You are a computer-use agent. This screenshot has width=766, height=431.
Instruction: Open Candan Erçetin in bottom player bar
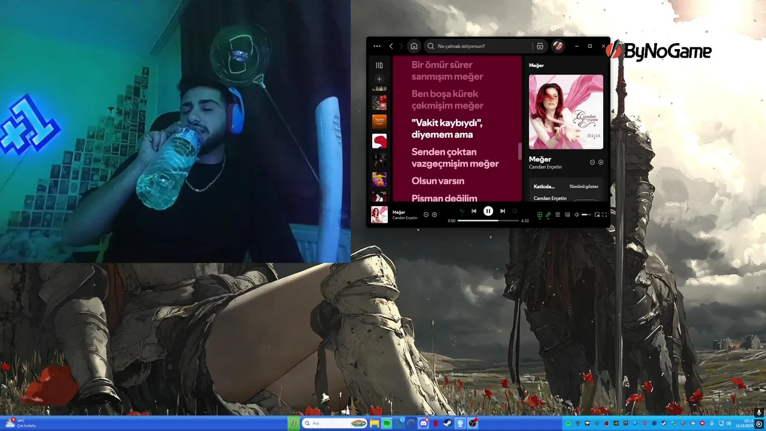pos(405,218)
